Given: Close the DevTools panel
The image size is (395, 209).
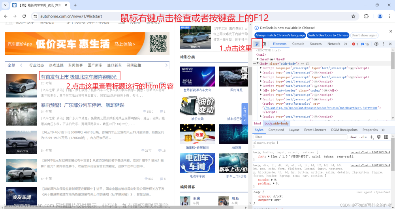Looking at the screenshot, I should 390,44.
